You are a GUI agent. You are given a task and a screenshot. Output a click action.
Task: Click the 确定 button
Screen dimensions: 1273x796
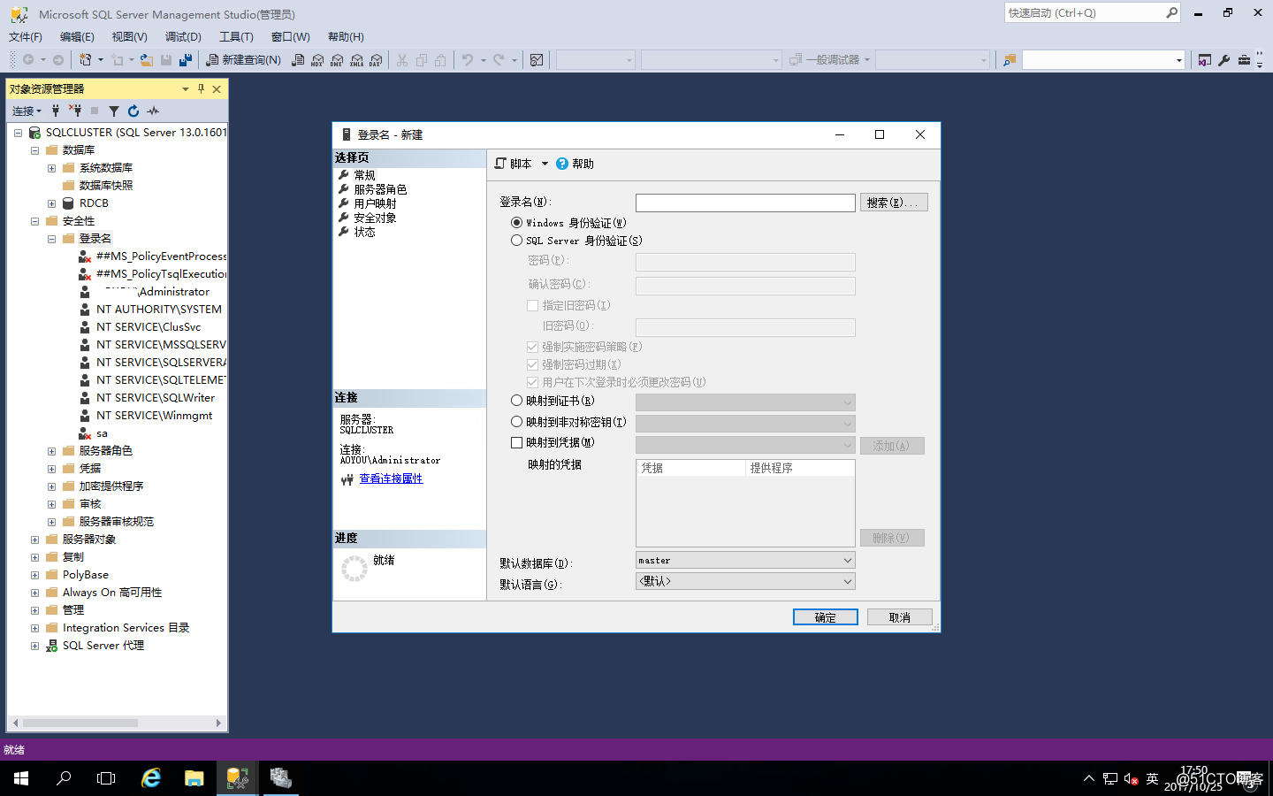pyautogui.click(x=825, y=617)
